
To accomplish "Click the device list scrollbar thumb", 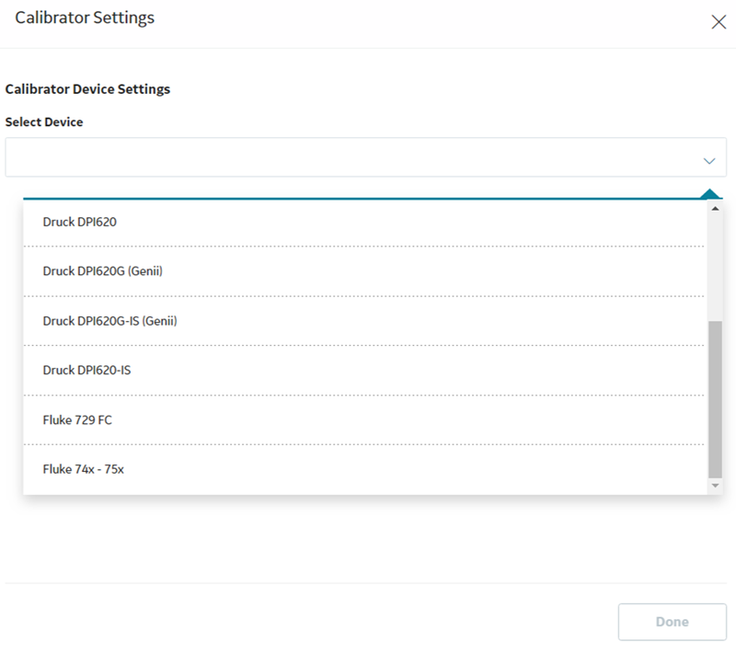I will point(715,399).
